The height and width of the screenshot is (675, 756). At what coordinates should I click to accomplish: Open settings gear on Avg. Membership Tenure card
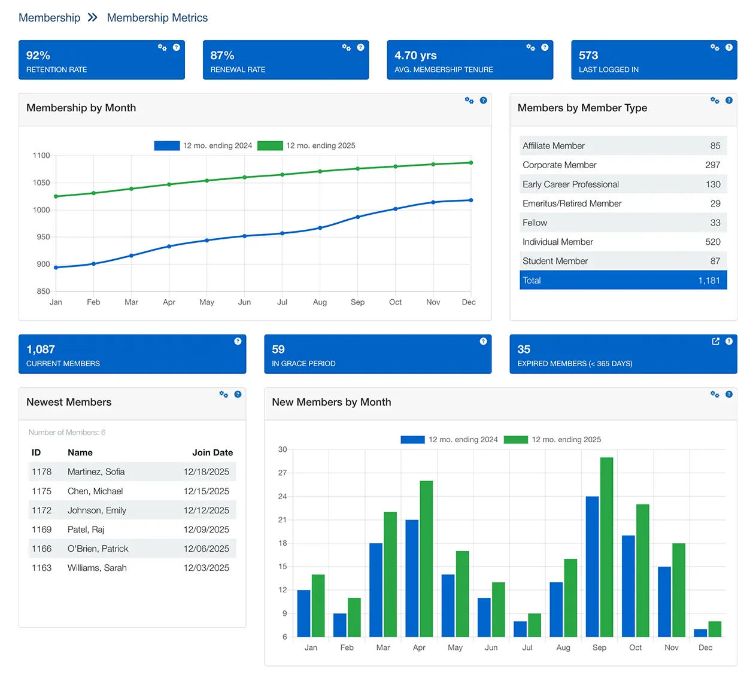pos(530,47)
